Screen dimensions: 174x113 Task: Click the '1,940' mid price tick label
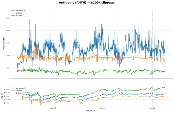coord(6,96)
